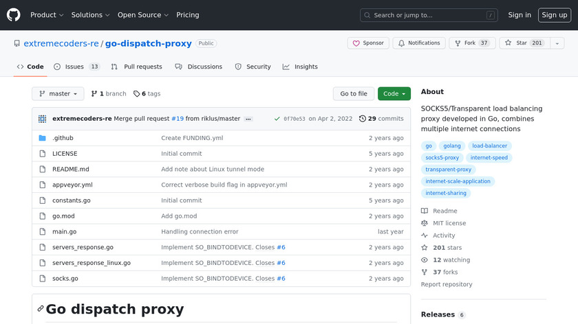Expand the Open Source menu
Screen dimensions: 578x324
click(x=143, y=15)
